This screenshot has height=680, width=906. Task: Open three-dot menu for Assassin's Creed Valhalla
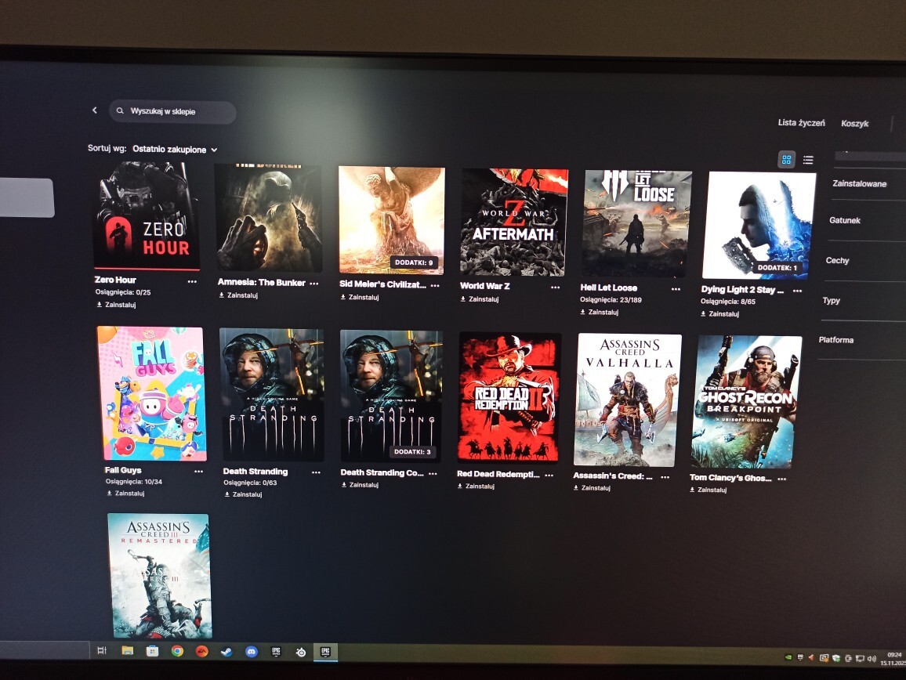click(x=665, y=477)
